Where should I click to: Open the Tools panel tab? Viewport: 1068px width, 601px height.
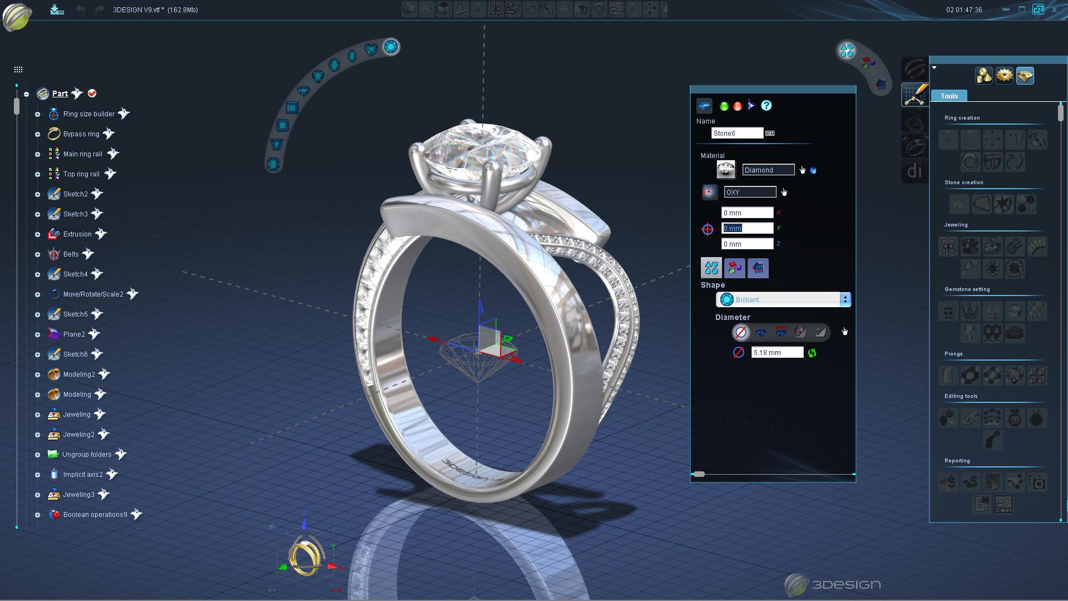point(950,95)
